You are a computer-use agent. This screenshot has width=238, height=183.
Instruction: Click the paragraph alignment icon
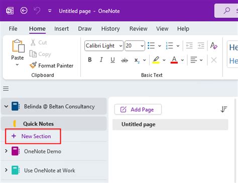pyautogui.click(x=194, y=60)
